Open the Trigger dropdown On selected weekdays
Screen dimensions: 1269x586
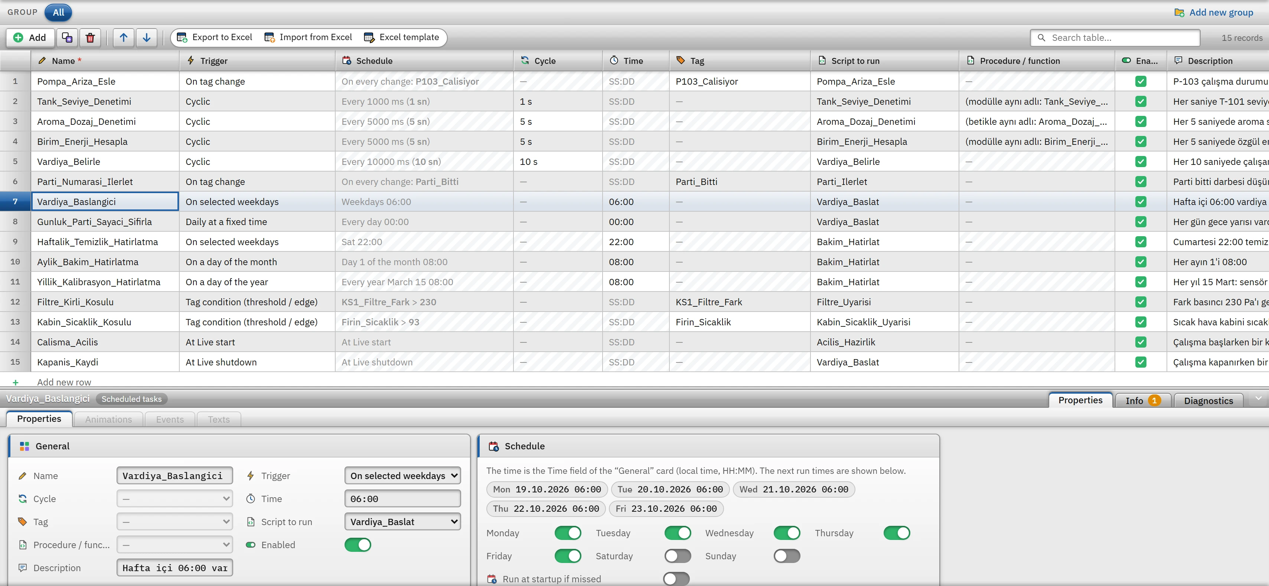coord(402,476)
